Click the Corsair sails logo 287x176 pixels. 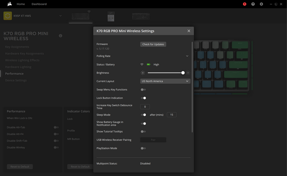[9, 4]
